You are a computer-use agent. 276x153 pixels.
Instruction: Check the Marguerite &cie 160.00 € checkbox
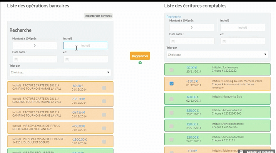point(171,99)
